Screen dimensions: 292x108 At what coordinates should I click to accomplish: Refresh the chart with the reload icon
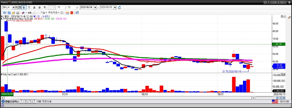pos(119,7)
